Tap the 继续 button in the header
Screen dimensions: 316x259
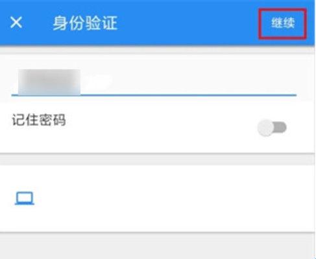coord(283,23)
